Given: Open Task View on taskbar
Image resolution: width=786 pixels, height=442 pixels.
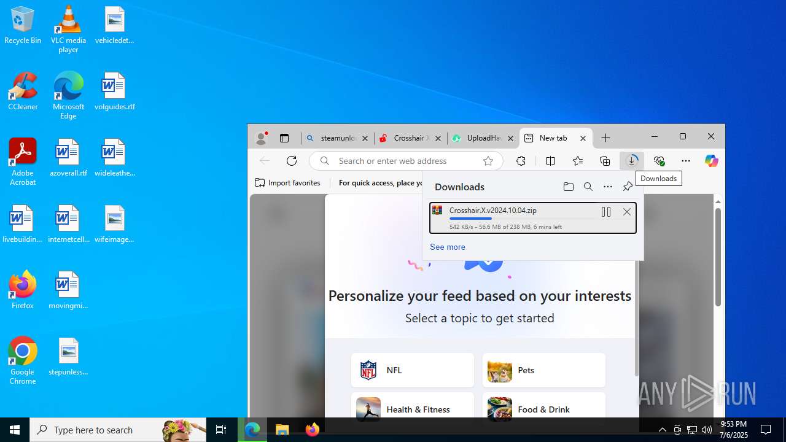Looking at the screenshot, I should [221, 430].
